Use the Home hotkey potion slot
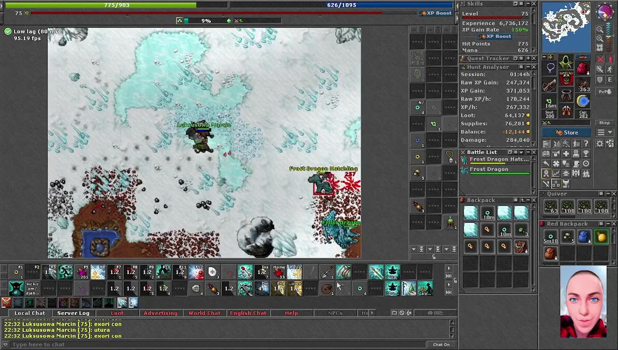The image size is (618, 350). pos(278,272)
